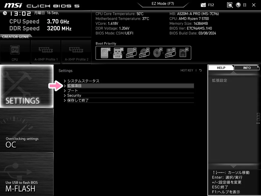Open the Security settings

click(74, 95)
